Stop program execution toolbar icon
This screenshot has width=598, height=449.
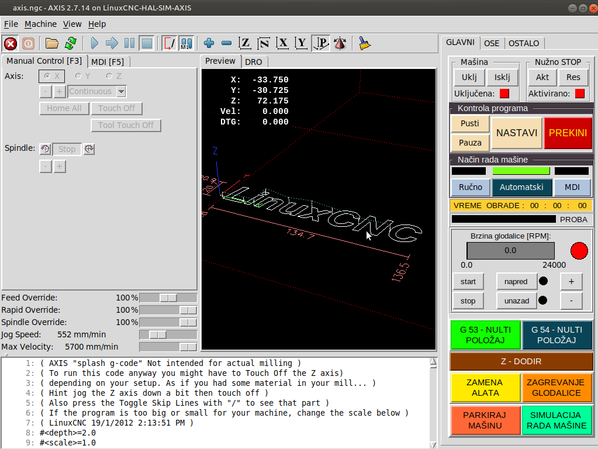pyautogui.click(x=147, y=43)
